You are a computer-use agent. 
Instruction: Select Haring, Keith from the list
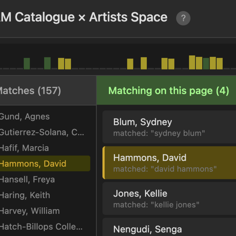coord(25,195)
